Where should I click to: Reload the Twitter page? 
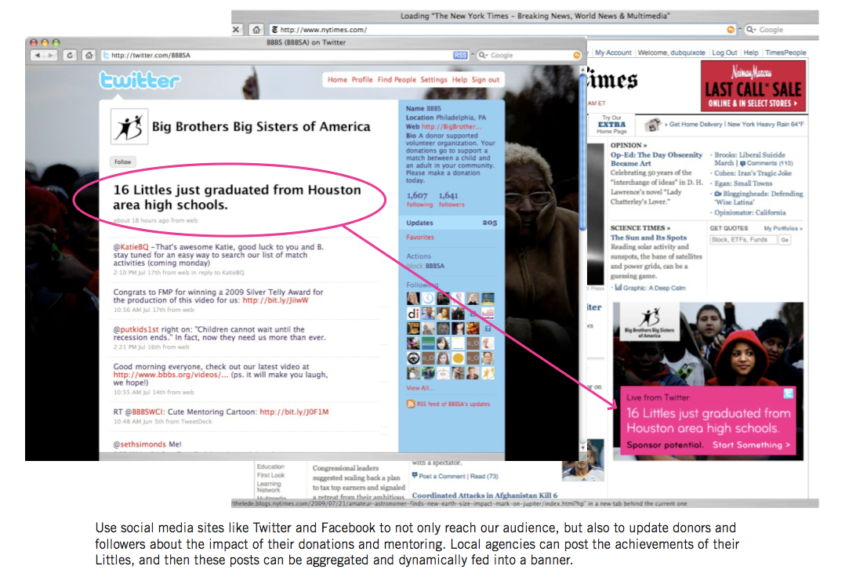70,56
